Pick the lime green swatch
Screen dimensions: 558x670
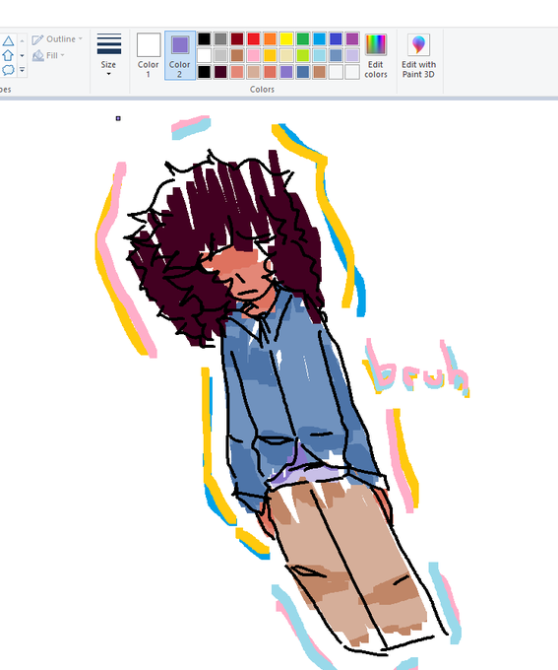(303, 55)
